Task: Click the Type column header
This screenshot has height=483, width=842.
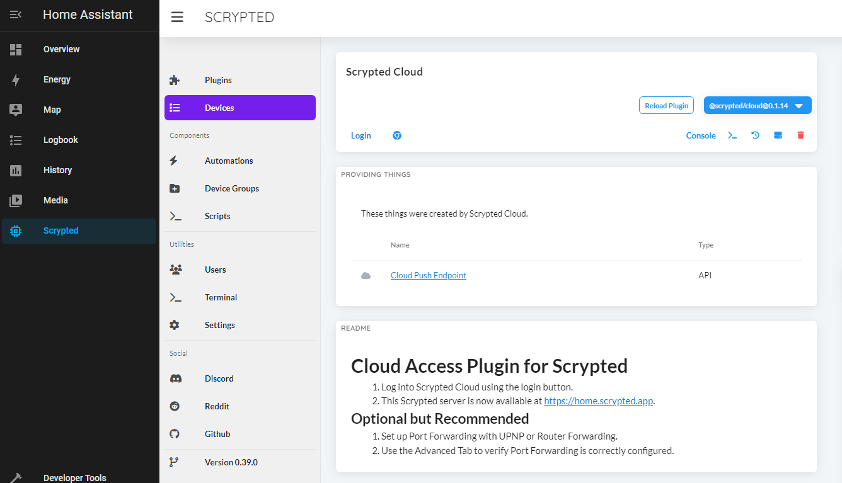Action: (x=706, y=245)
